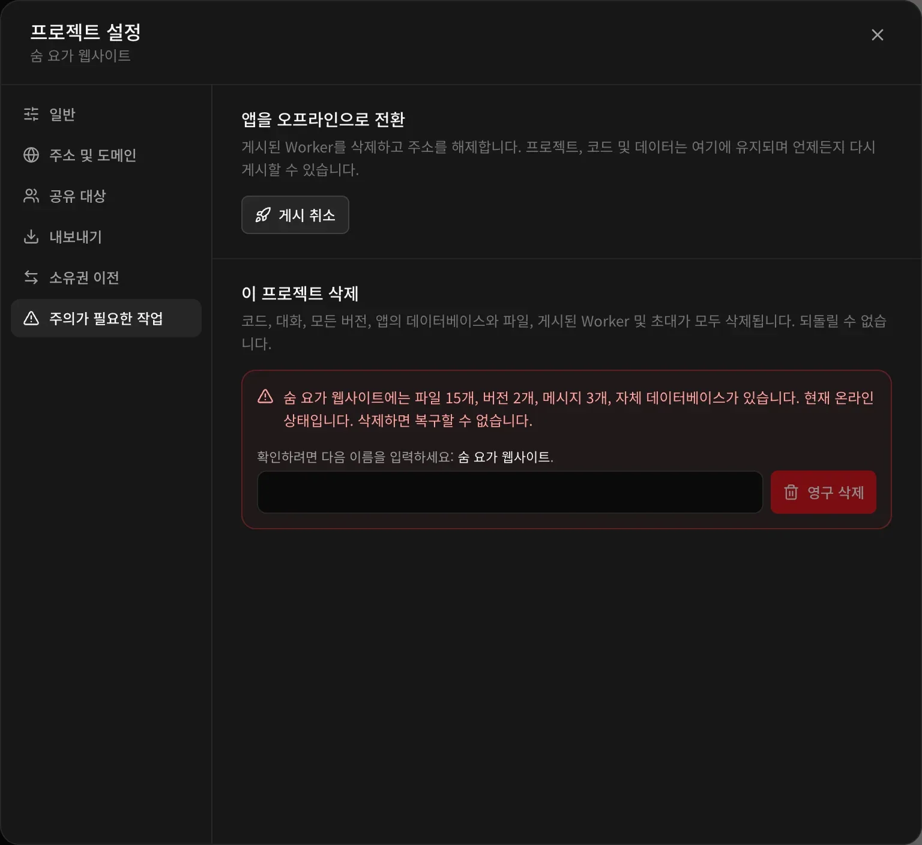Click the globe icon beside 주소 및 도메인

pos(31,155)
